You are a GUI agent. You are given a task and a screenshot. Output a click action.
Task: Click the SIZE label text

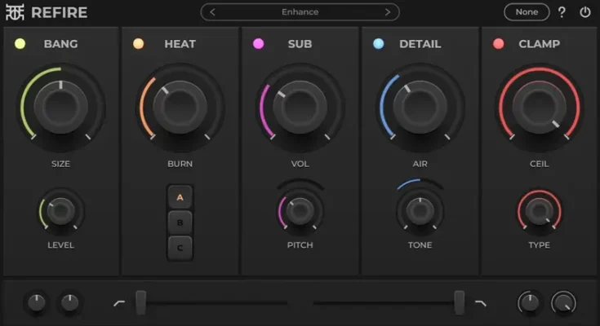click(61, 164)
